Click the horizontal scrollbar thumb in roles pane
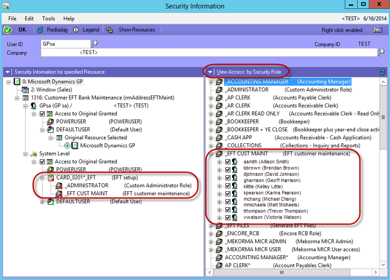Image resolution: width=390 pixels, height=280 pixels. [281, 272]
